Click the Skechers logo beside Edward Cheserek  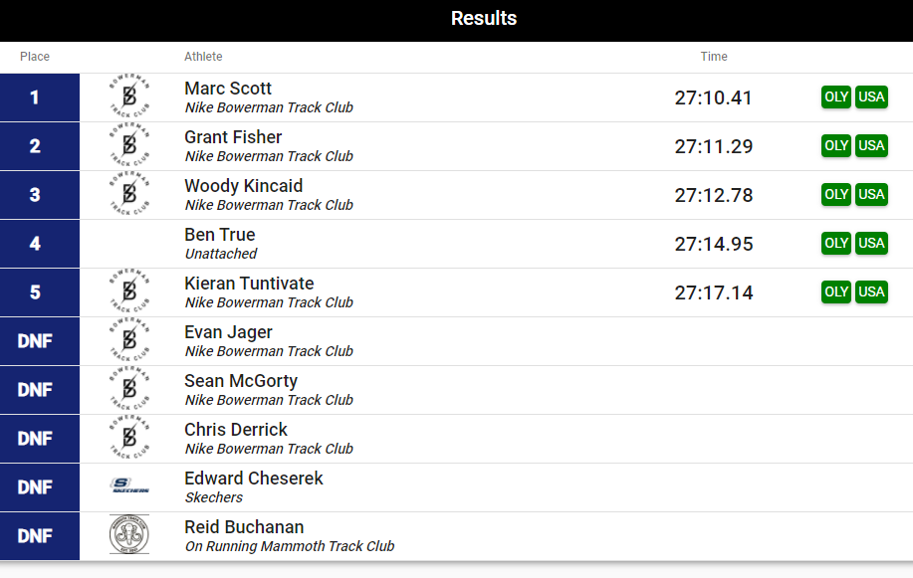(129, 485)
